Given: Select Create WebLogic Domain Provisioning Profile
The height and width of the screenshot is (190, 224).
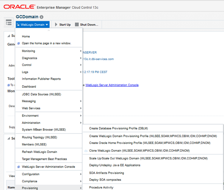Looking at the screenshot, I should pyautogui.click(x=153, y=136).
